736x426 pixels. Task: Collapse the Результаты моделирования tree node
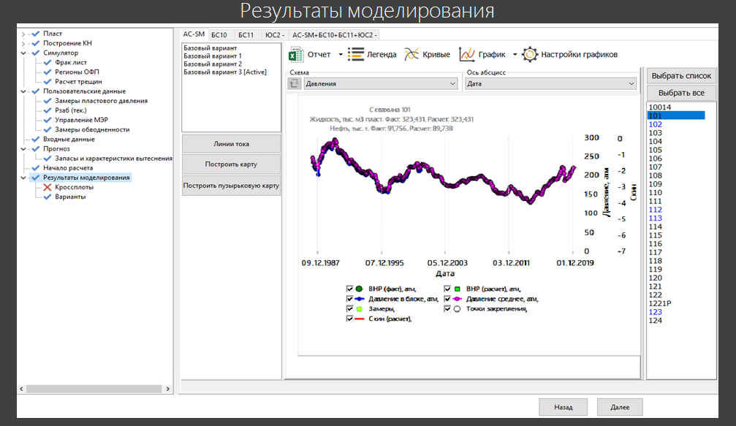click(23, 178)
